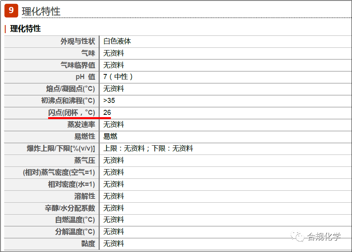Click the (相对)蒸气密度(空气=1) label
The height and width of the screenshot is (252, 352).
tap(59, 172)
